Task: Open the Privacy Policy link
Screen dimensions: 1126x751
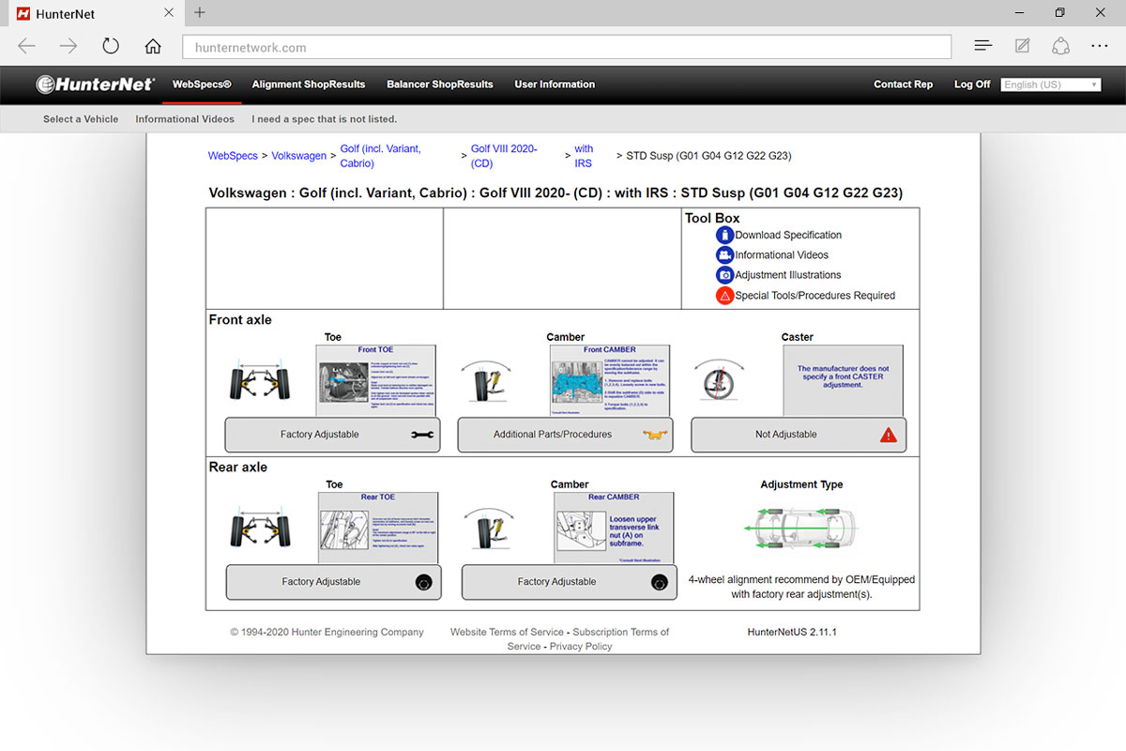Action: pyautogui.click(x=580, y=646)
